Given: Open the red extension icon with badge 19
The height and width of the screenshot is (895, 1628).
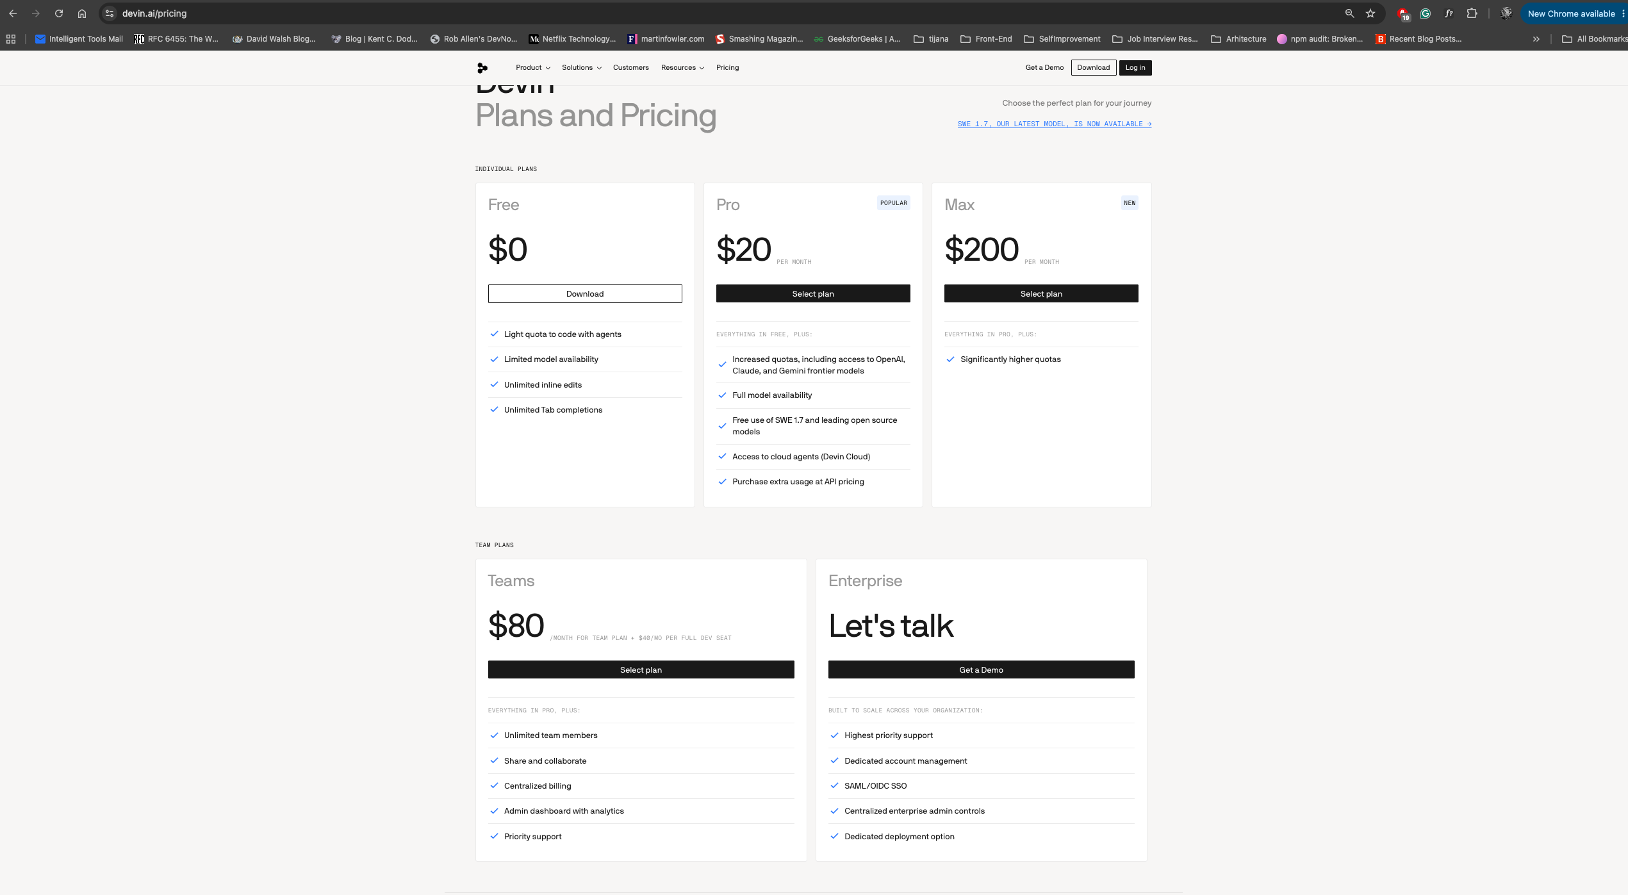Looking at the screenshot, I should (1403, 14).
